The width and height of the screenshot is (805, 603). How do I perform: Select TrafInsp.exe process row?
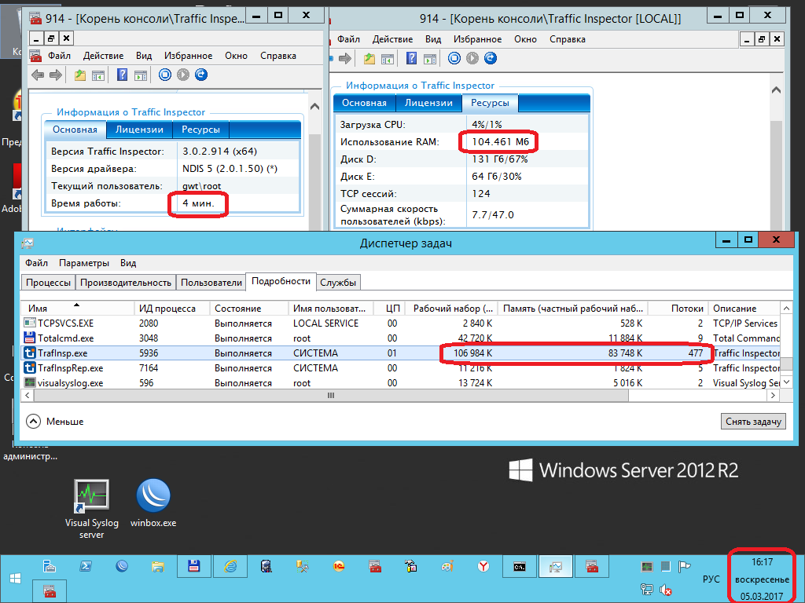400,353
